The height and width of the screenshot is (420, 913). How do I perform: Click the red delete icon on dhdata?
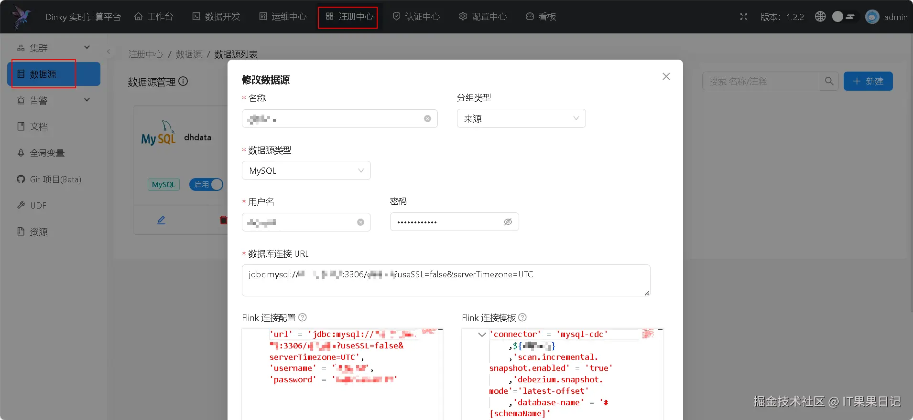(223, 220)
